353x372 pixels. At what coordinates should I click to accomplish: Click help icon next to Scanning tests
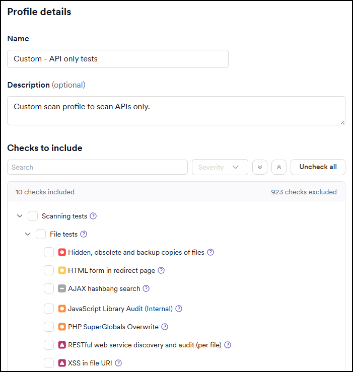pos(93,216)
